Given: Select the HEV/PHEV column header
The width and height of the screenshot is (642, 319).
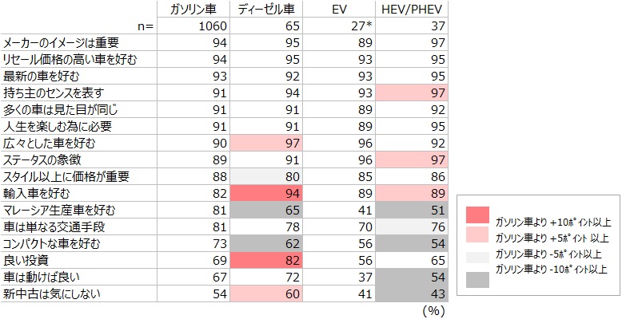Looking at the screenshot, I should [x=412, y=10].
